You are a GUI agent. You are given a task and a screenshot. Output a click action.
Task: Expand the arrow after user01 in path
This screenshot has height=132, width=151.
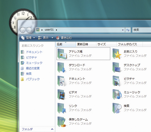[56, 30]
